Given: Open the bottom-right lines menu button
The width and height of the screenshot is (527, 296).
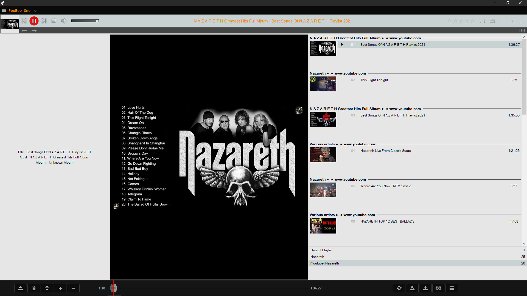Looking at the screenshot, I should tap(452, 288).
